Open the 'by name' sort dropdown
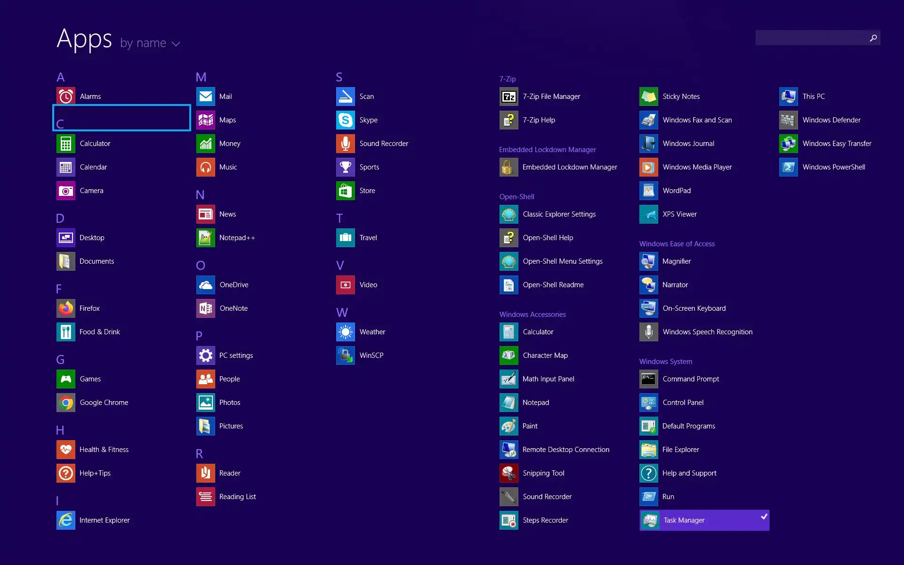This screenshot has width=904, height=565. tap(143, 43)
